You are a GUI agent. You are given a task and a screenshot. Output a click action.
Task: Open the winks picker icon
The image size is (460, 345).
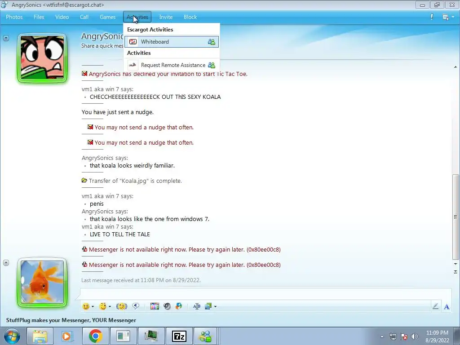click(103, 306)
